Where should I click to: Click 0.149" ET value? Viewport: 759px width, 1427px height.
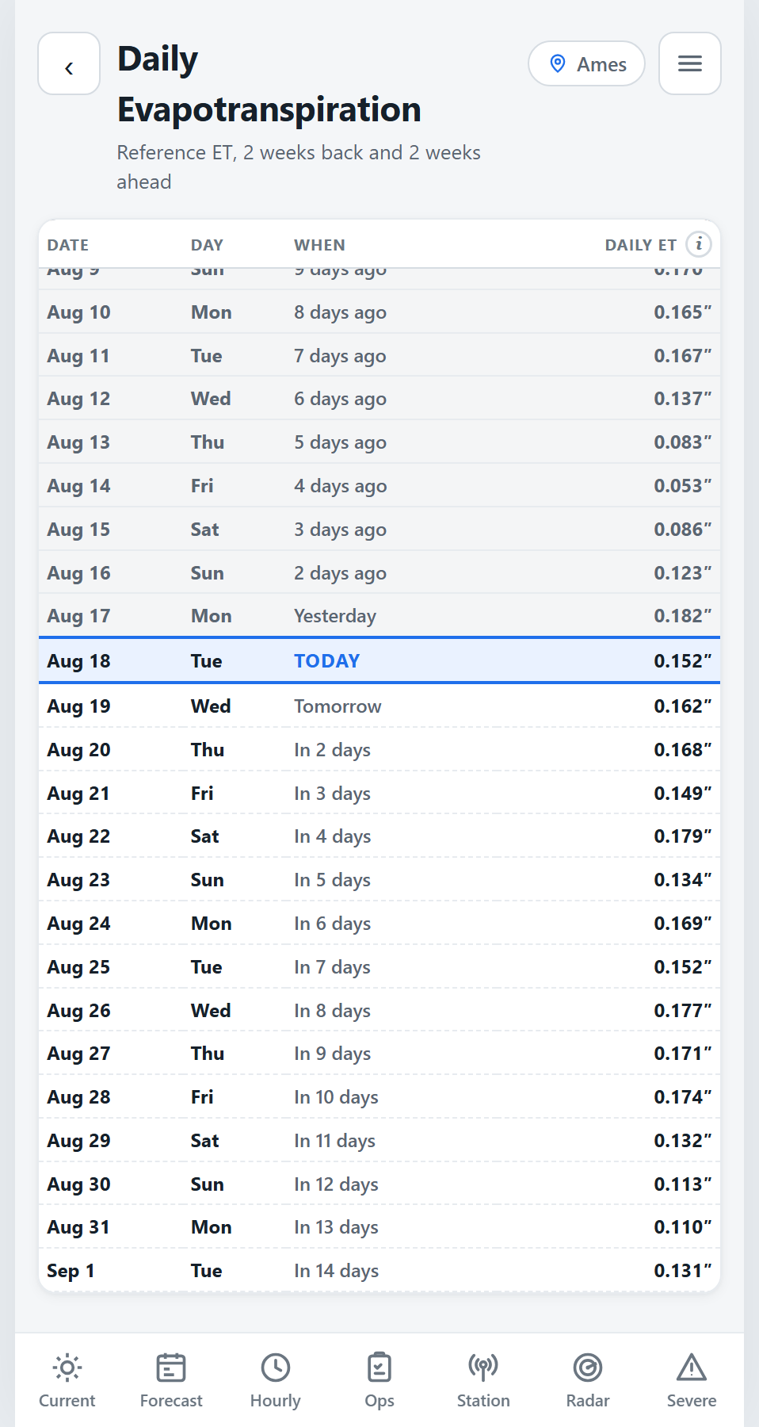point(682,794)
